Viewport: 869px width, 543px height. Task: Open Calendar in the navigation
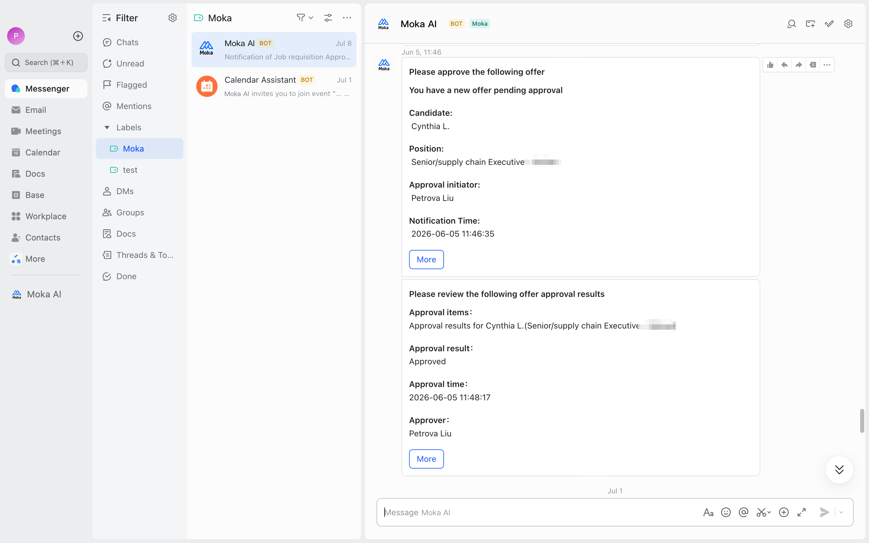coord(46,152)
